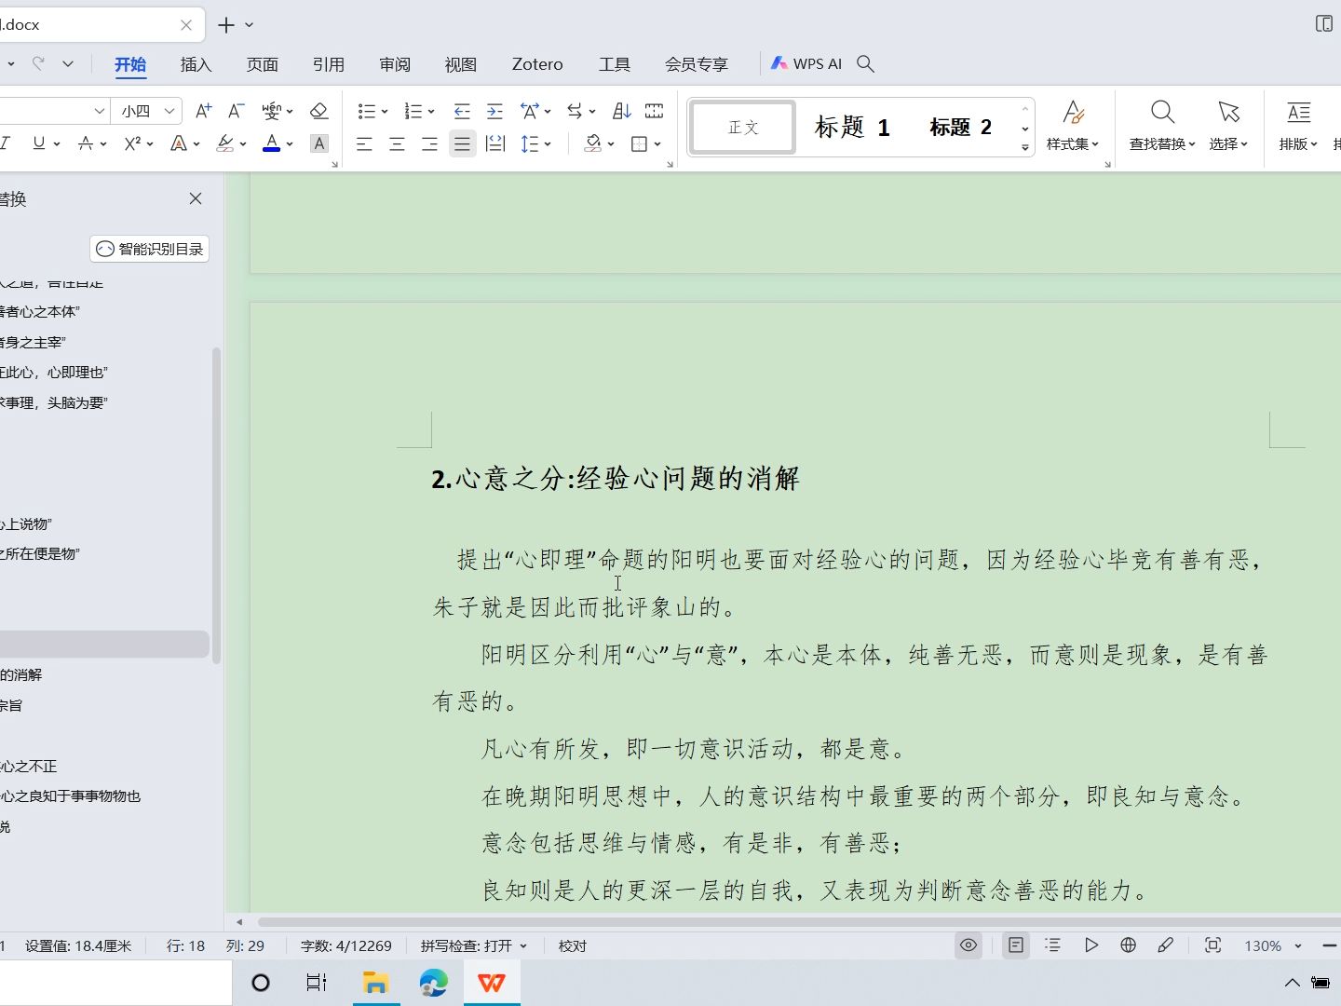1341x1006 pixels.
Task: Open the 会员专享 tab
Action: coord(697,64)
